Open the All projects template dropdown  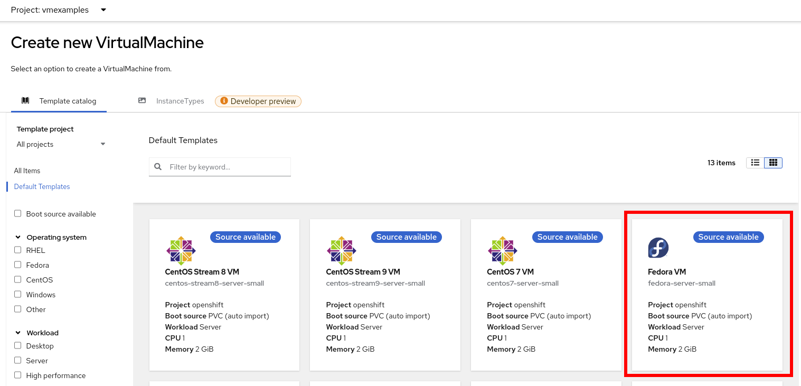[61, 144]
